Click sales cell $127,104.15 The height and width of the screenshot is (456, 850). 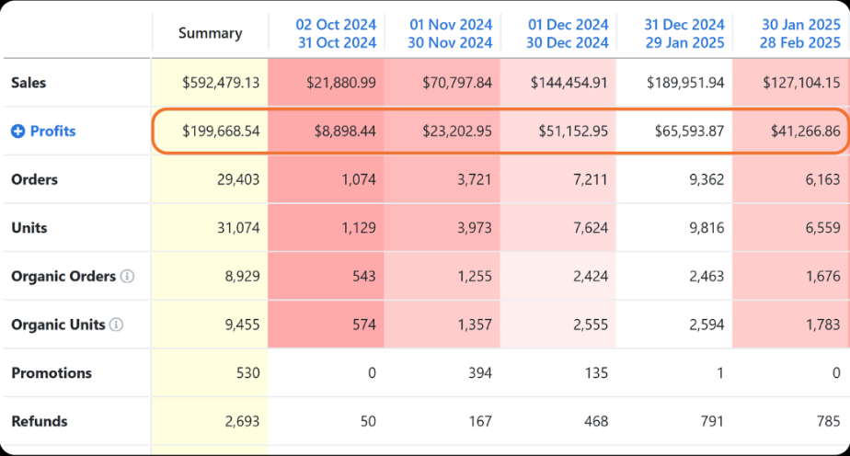click(802, 83)
